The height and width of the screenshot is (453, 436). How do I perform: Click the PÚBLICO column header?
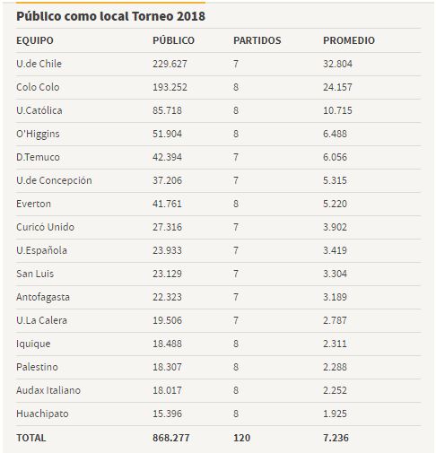(173, 40)
